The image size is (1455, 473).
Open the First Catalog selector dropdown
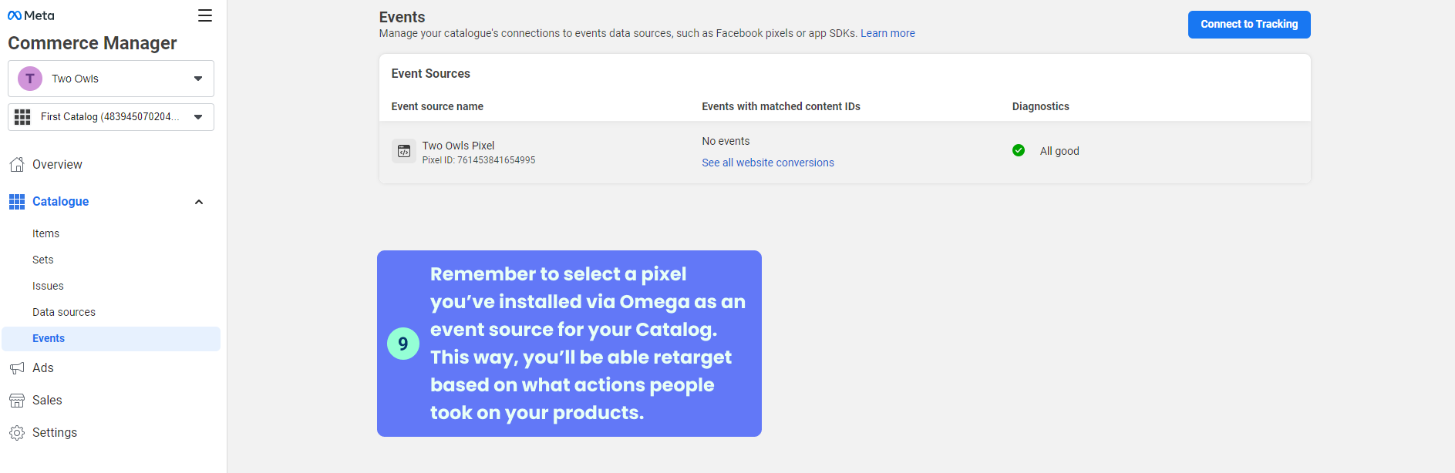click(x=111, y=117)
